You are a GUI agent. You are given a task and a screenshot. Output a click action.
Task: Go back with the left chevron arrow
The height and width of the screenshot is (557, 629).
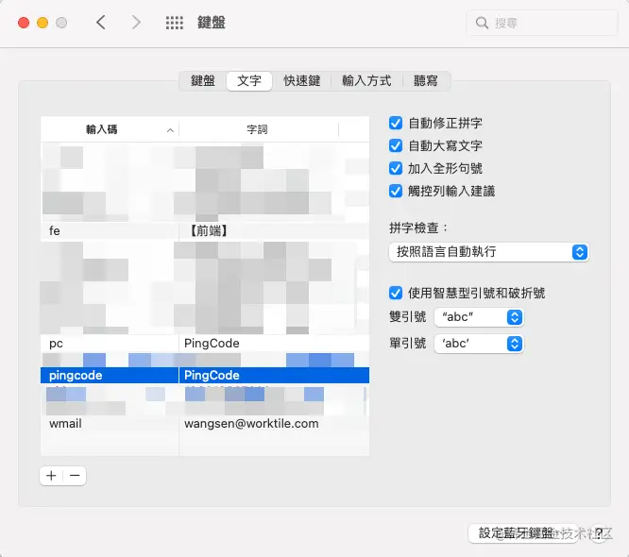101,23
